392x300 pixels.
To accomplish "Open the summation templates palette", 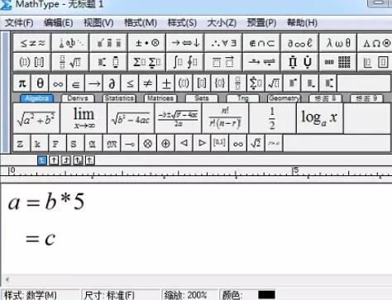I will (147, 62).
